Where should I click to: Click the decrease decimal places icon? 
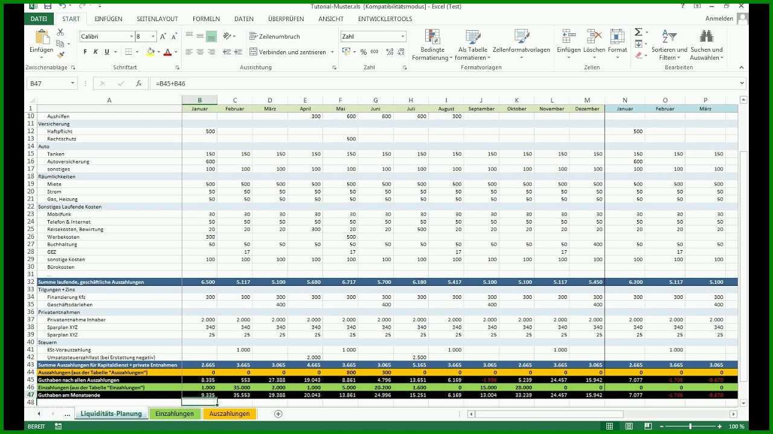tap(400, 52)
